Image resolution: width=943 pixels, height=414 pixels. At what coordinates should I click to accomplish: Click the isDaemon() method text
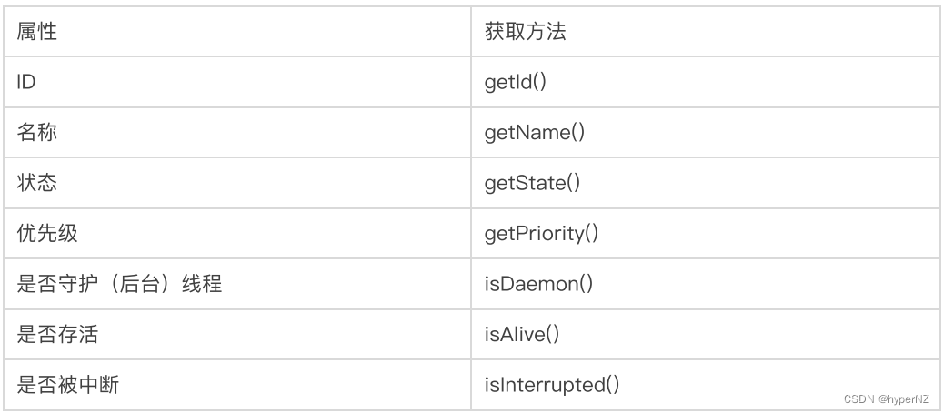pos(538,284)
